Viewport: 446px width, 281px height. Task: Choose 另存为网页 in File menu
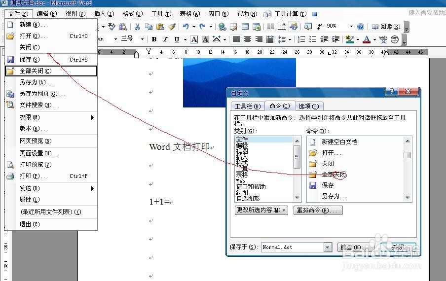pos(51,94)
